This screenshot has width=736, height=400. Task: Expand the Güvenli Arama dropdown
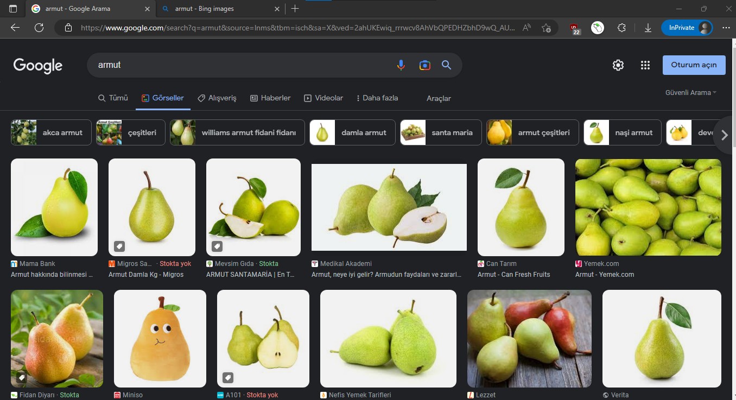click(x=690, y=93)
